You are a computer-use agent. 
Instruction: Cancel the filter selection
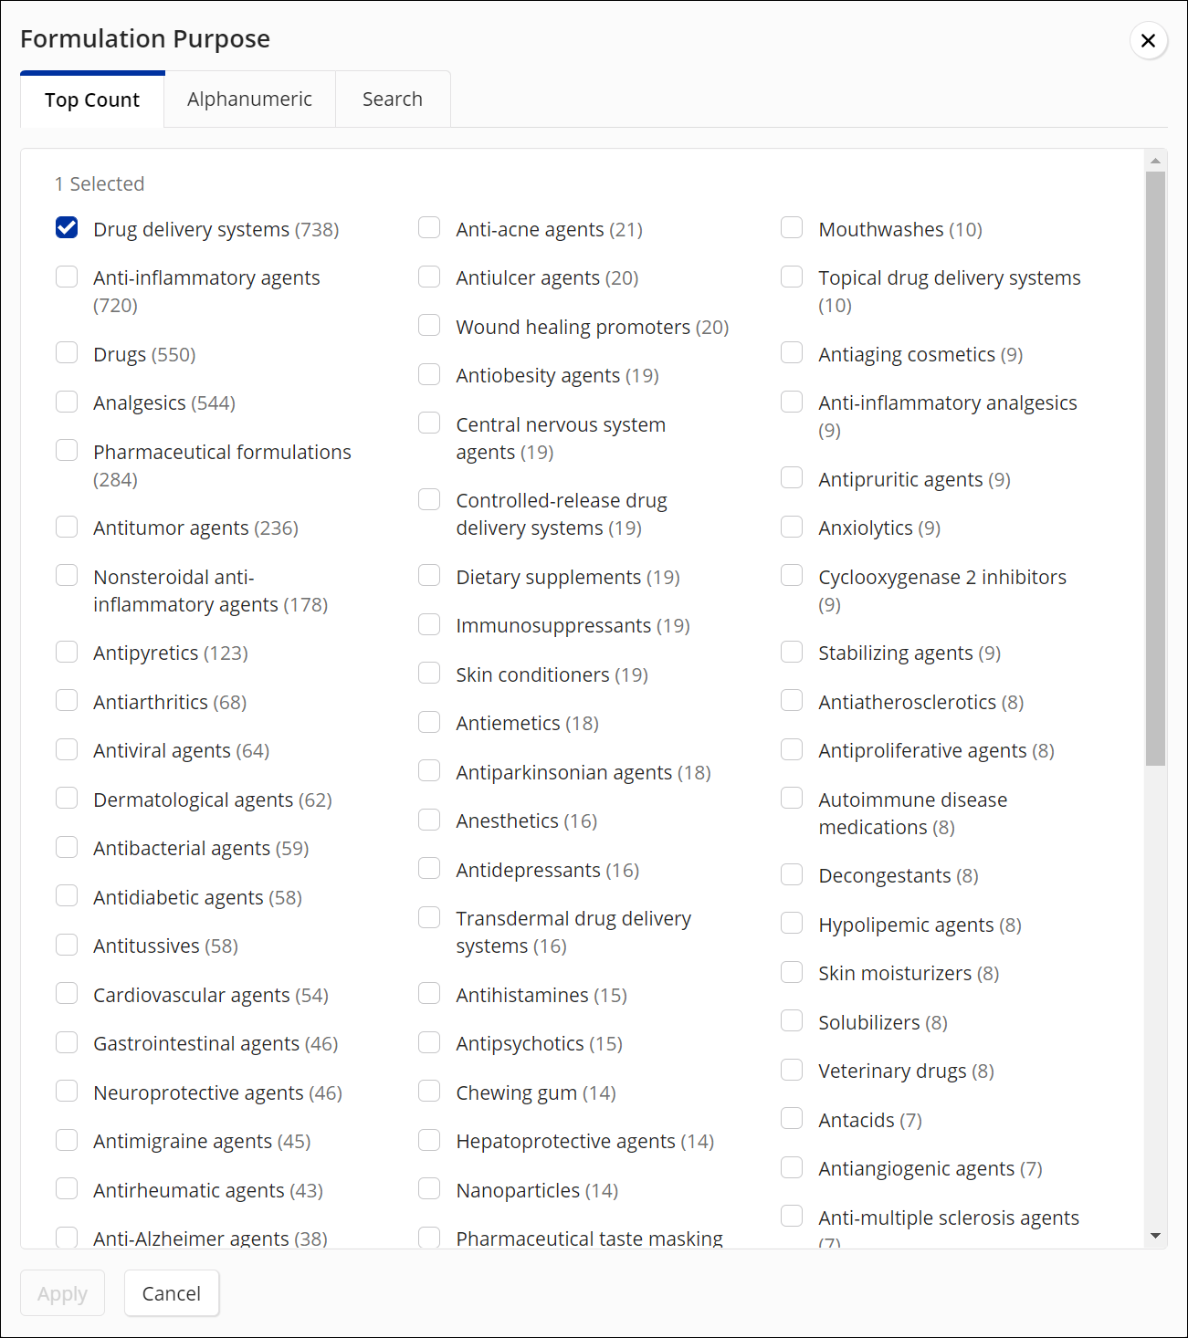pyautogui.click(x=172, y=1293)
